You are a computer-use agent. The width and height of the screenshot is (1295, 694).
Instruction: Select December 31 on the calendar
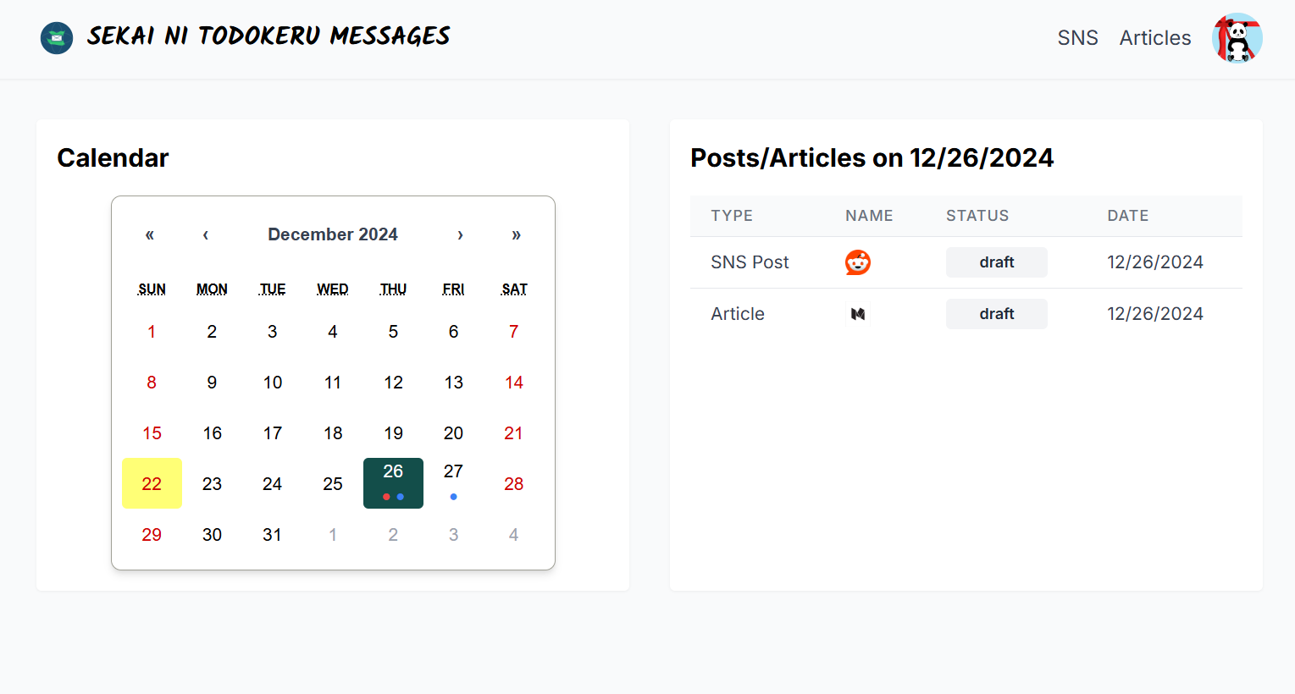(x=272, y=535)
